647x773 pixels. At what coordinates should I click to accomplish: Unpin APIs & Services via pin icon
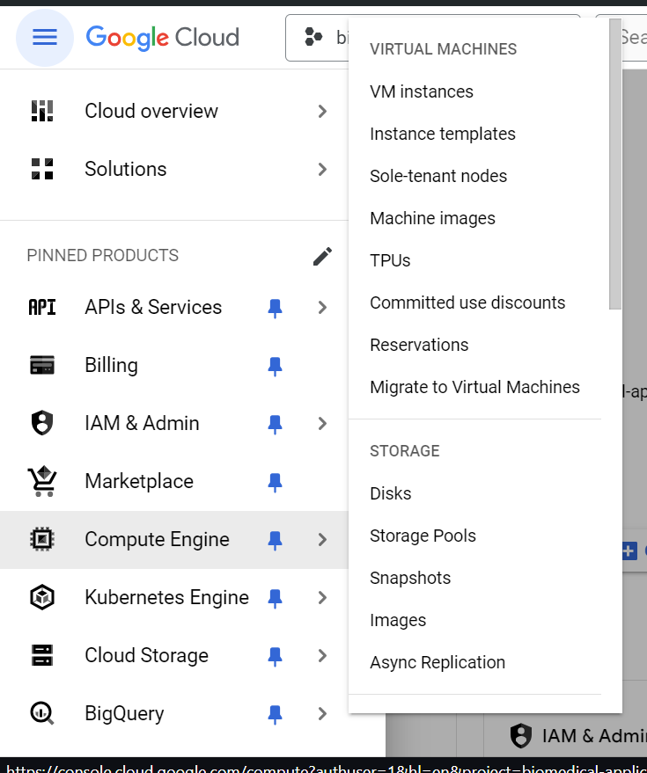(275, 309)
